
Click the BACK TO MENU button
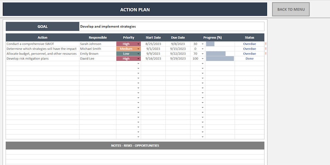click(291, 9)
